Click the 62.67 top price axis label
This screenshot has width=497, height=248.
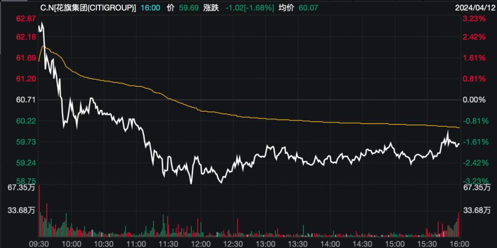[x=26, y=19]
